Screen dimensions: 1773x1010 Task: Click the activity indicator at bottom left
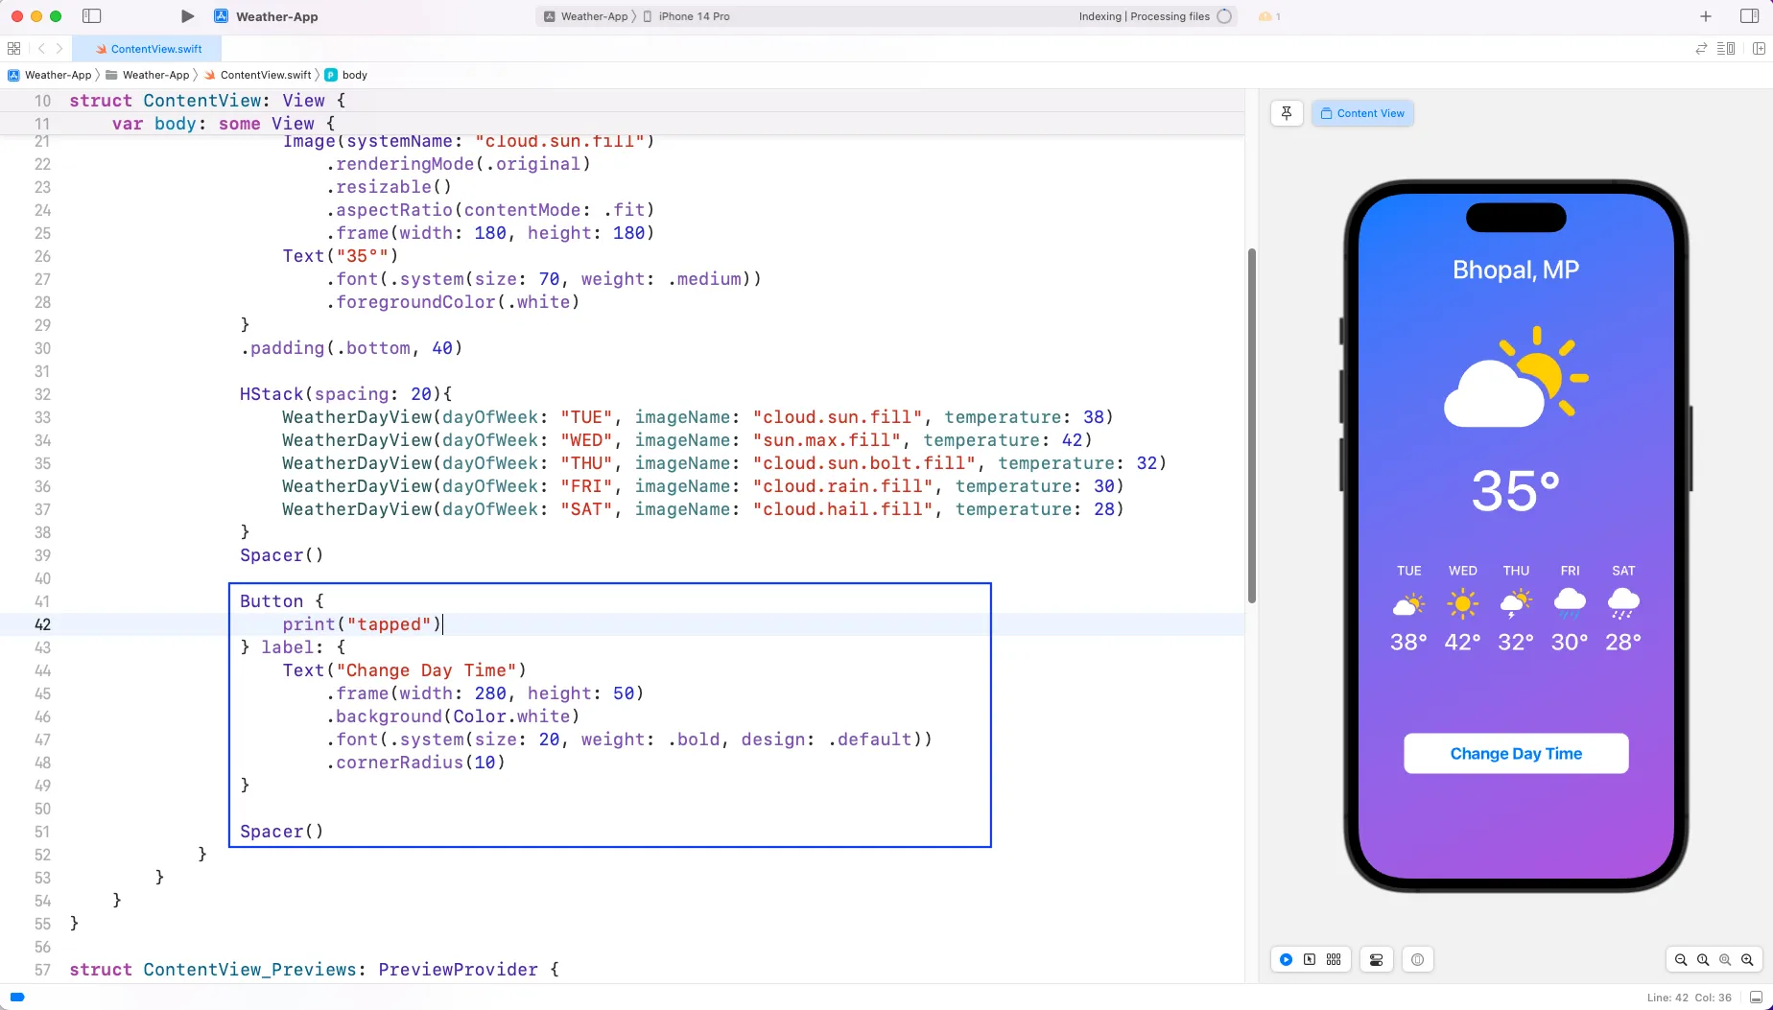click(17, 997)
